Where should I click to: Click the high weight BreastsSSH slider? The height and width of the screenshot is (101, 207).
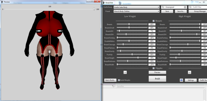[185, 34]
